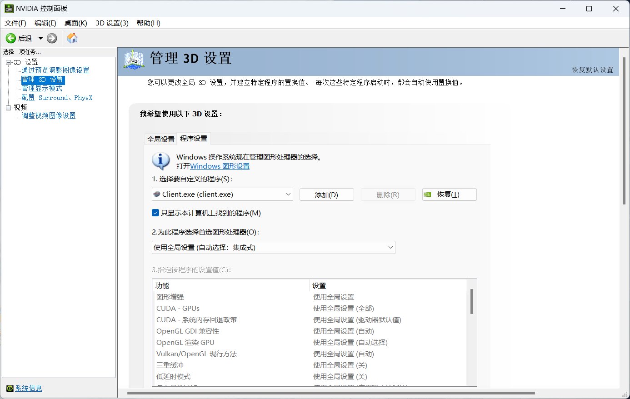The width and height of the screenshot is (630, 399).
Task: Select the 程序设置 tab
Action: pyautogui.click(x=194, y=138)
